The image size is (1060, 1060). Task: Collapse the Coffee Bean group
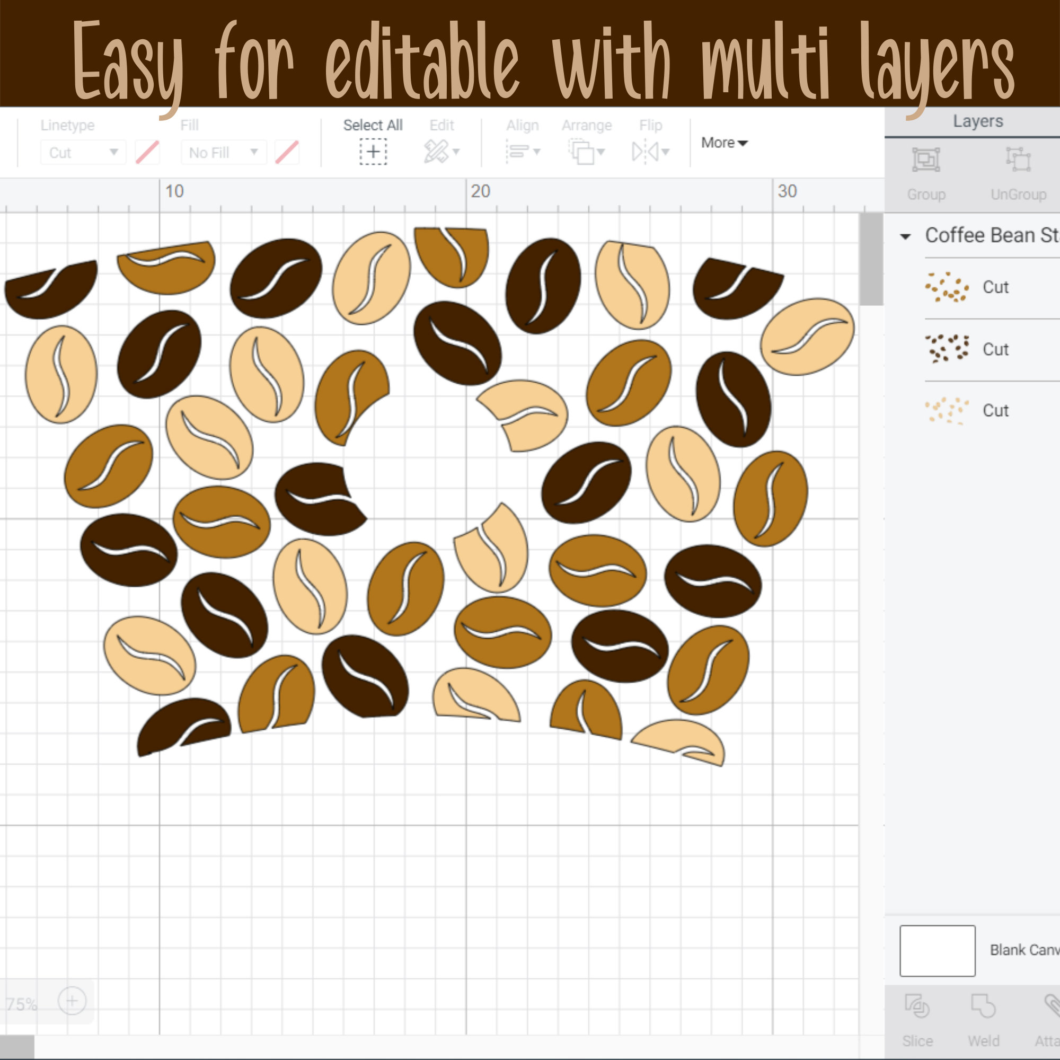905,236
